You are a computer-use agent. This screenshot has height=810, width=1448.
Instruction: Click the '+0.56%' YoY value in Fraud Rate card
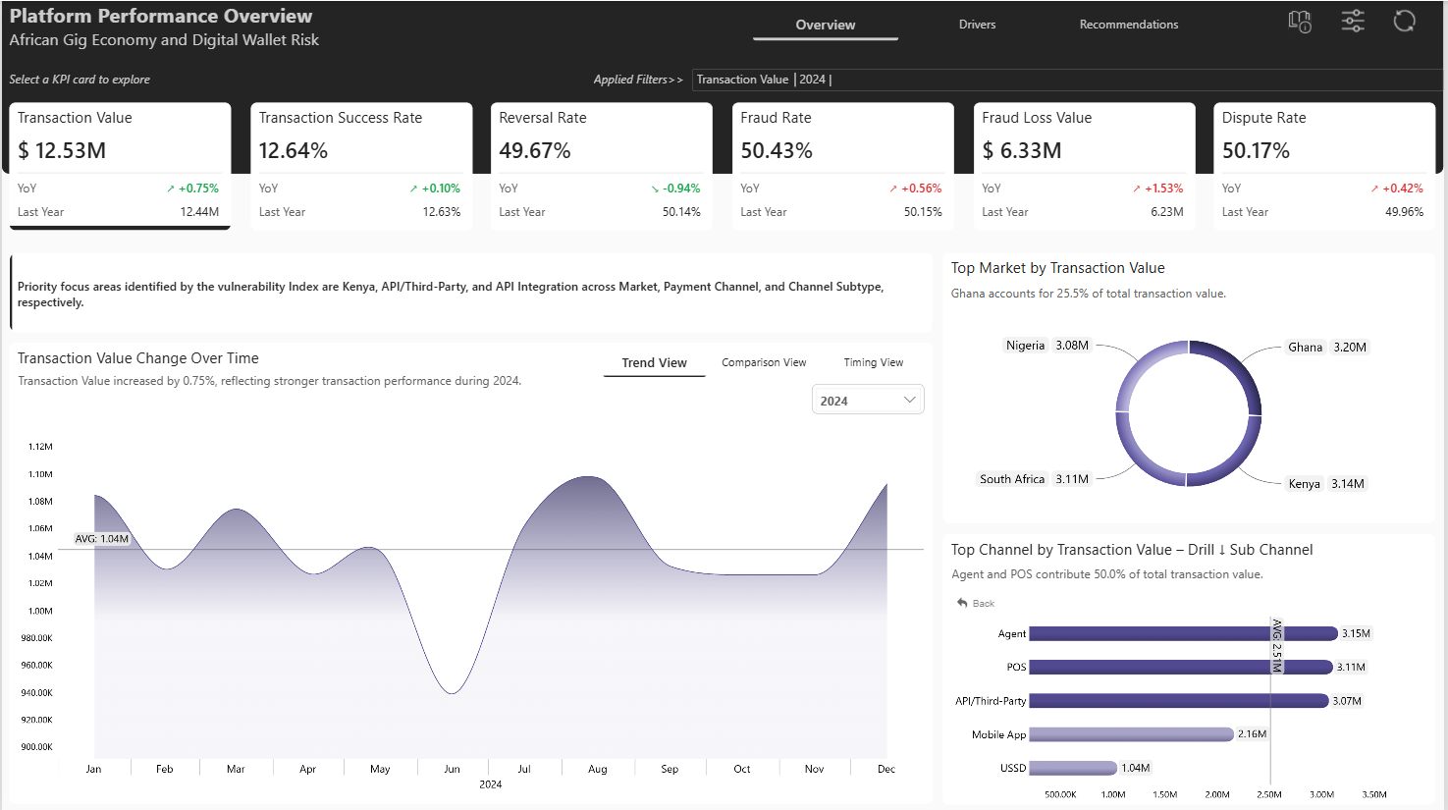[922, 189]
